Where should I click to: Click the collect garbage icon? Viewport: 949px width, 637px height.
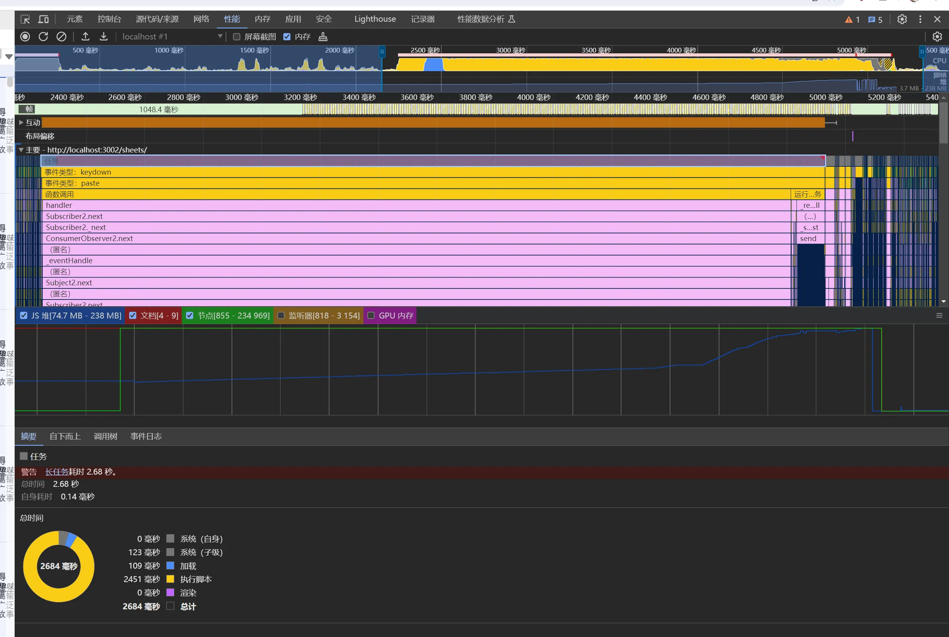pos(323,37)
